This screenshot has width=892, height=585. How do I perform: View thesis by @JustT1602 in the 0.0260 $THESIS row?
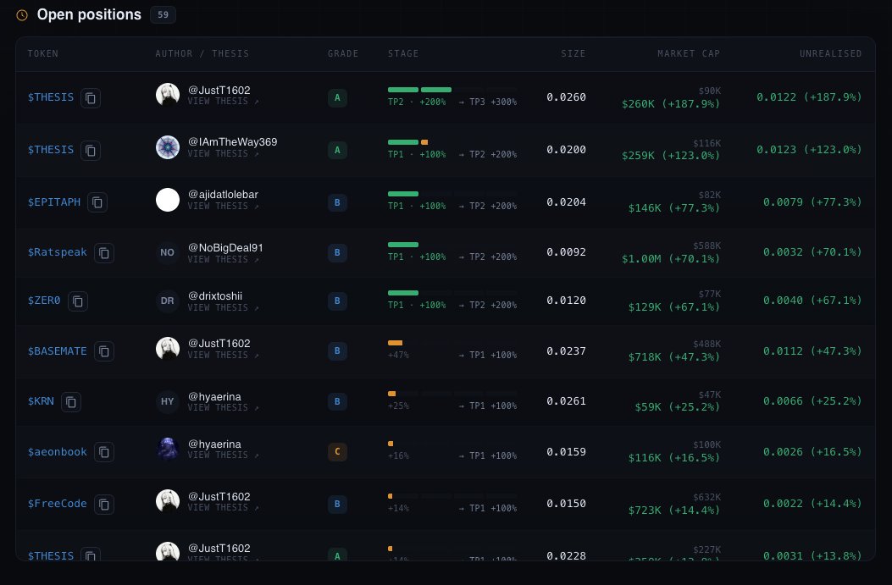coord(224,102)
